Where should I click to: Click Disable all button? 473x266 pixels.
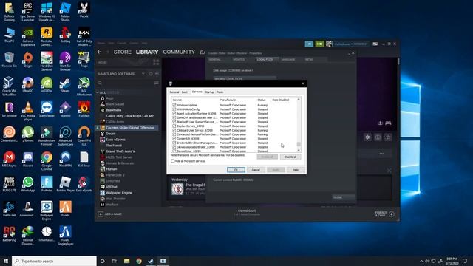(290, 157)
